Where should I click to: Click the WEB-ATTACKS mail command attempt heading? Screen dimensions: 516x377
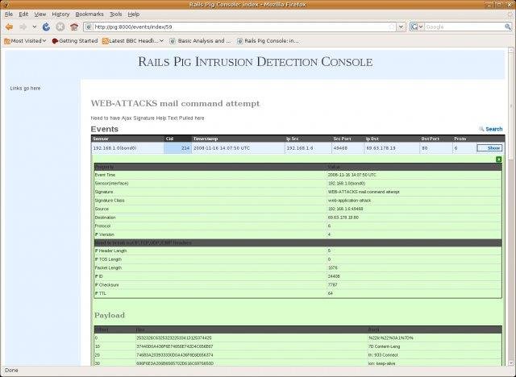pyautogui.click(x=176, y=103)
